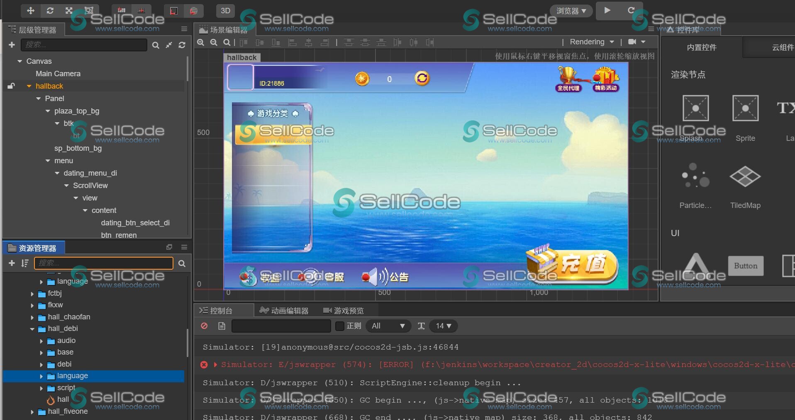
Task: Collapse the dating_menu_di node
Action: 57,173
